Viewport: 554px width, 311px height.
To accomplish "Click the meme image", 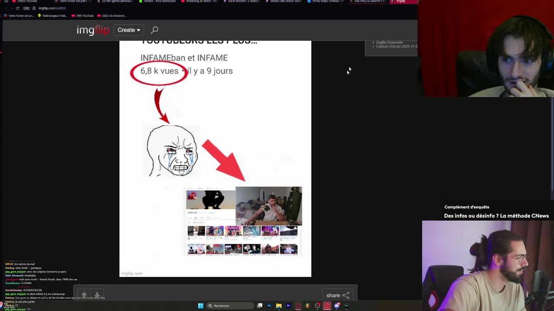I will pyautogui.click(x=215, y=159).
